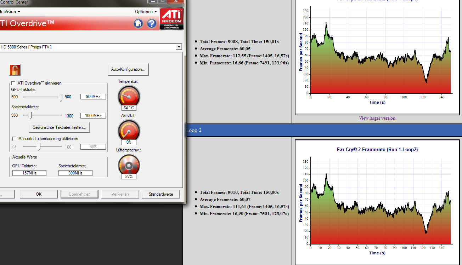The width and height of the screenshot is (462, 265).
Task: Click Min. Framerate: 16,66 line
Action: click(244, 63)
